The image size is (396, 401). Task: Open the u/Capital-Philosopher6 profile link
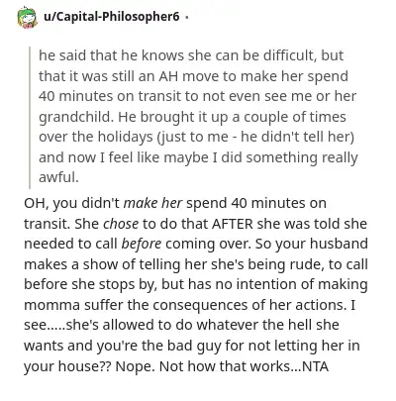click(112, 16)
